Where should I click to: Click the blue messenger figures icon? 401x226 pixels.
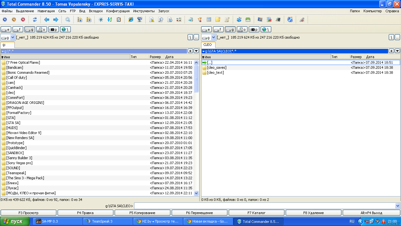[x=239, y=19]
